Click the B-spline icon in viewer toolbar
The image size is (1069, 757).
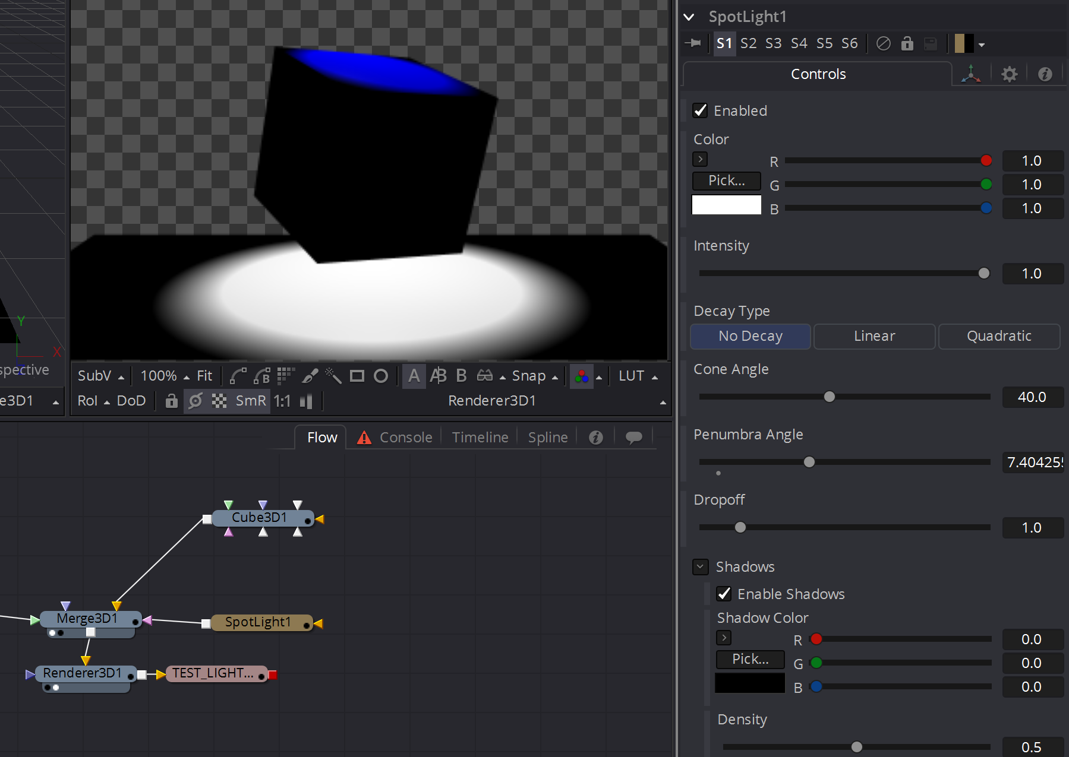point(261,376)
